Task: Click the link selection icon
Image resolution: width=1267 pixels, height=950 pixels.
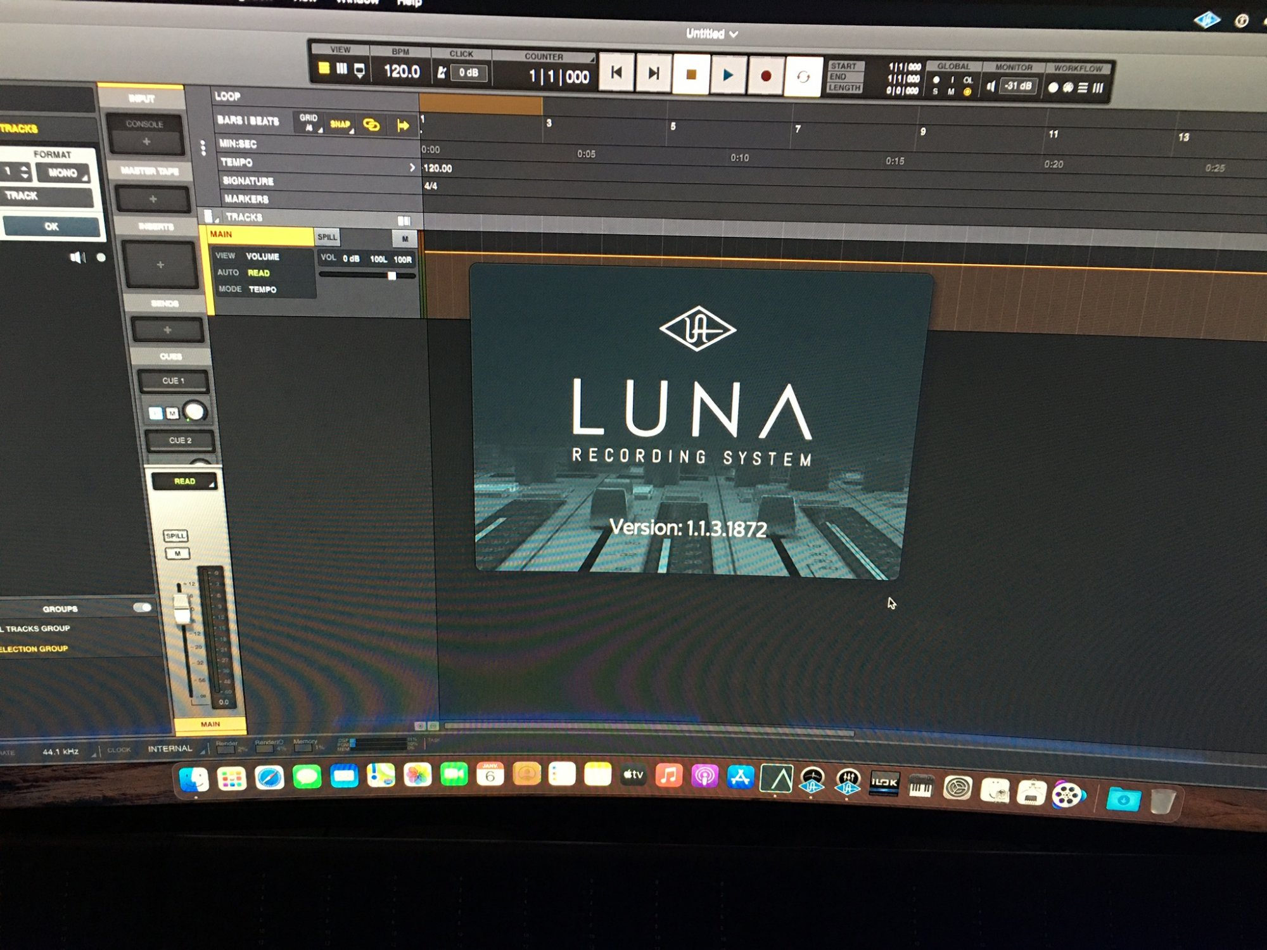Action: tap(371, 125)
